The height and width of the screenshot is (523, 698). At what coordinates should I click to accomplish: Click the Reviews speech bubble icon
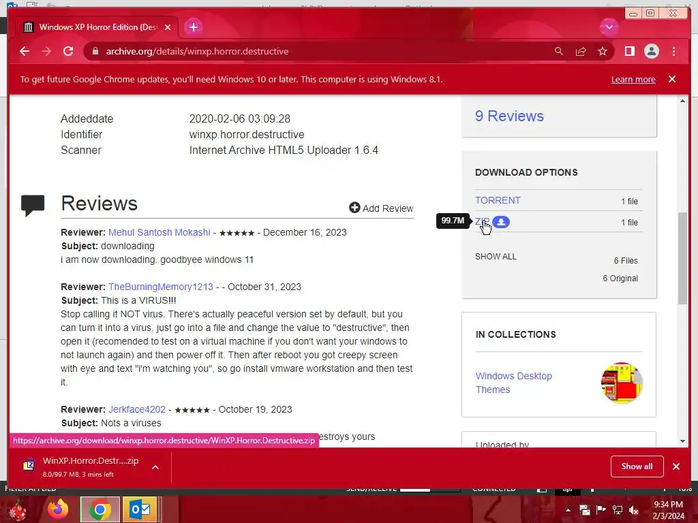(x=33, y=205)
